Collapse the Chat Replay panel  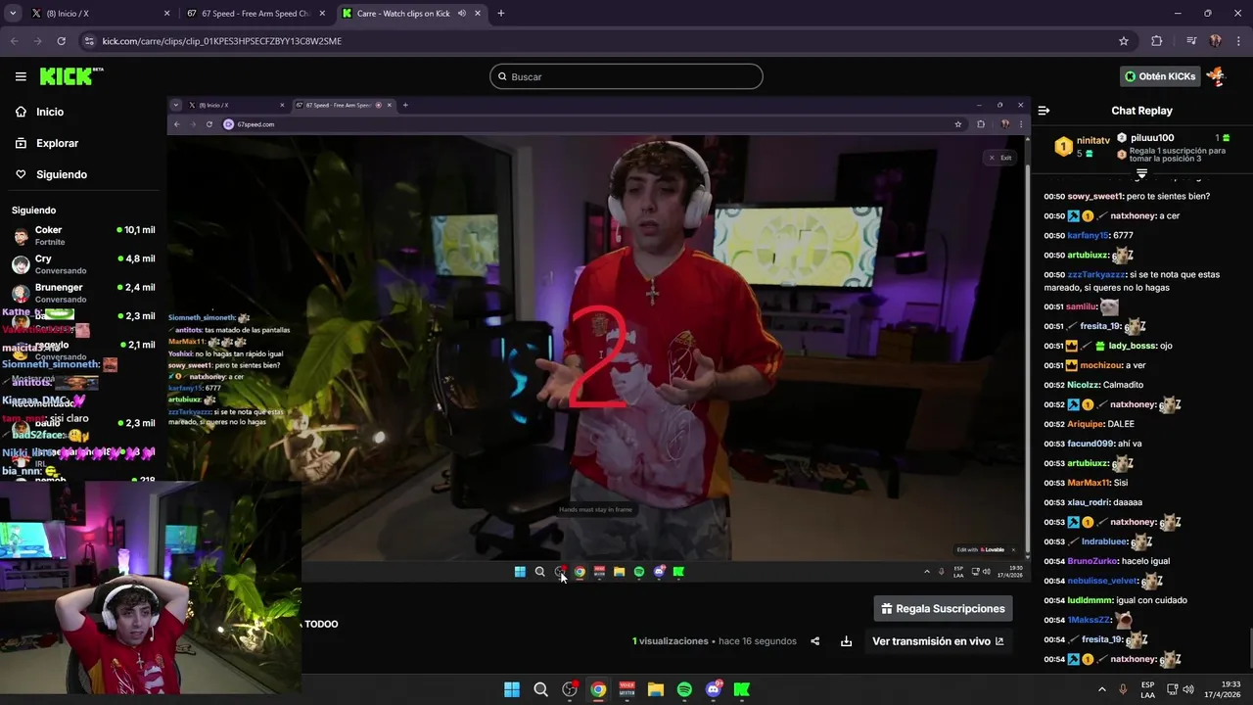(1044, 111)
